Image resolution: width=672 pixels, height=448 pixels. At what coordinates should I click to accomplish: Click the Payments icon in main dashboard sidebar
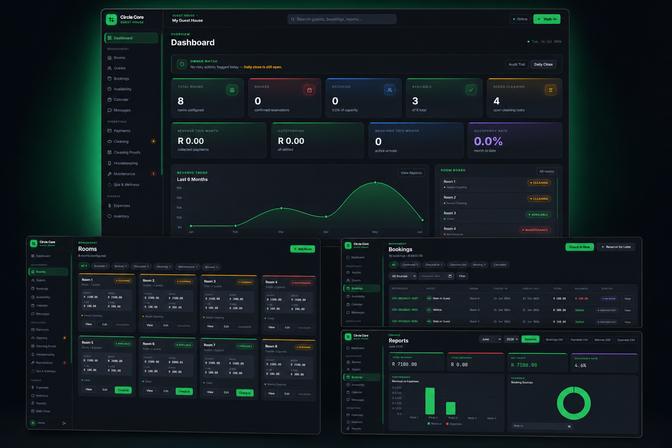pos(109,131)
